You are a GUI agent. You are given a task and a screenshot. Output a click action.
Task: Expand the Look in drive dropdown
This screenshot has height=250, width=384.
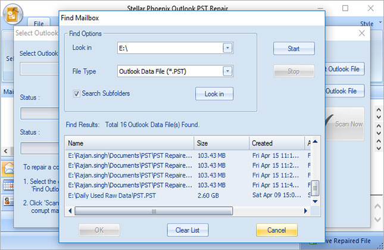pyautogui.click(x=227, y=48)
